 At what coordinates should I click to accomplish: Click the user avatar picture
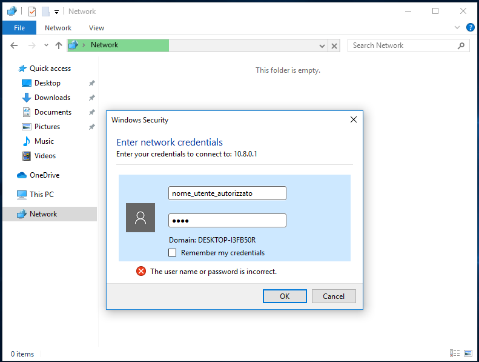[x=140, y=218]
